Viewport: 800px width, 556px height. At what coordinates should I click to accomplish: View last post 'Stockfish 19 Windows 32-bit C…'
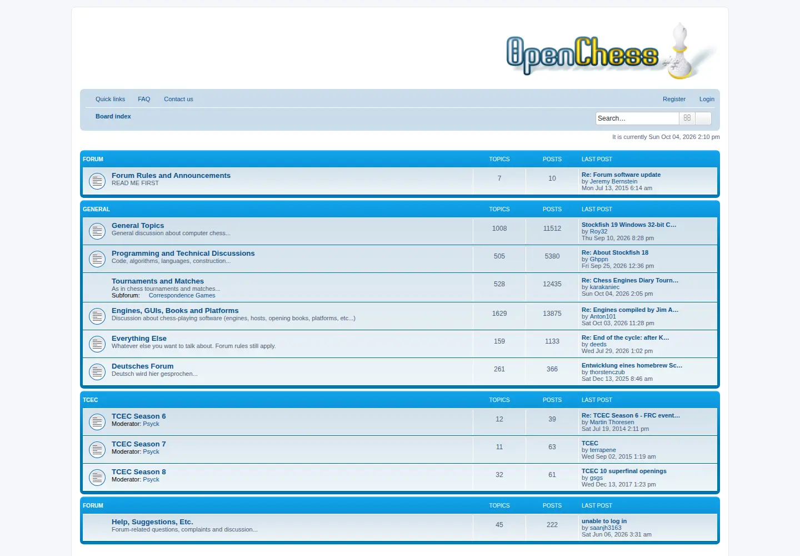[x=629, y=225]
